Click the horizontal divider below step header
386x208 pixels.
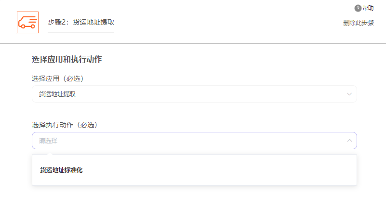(193, 43)
